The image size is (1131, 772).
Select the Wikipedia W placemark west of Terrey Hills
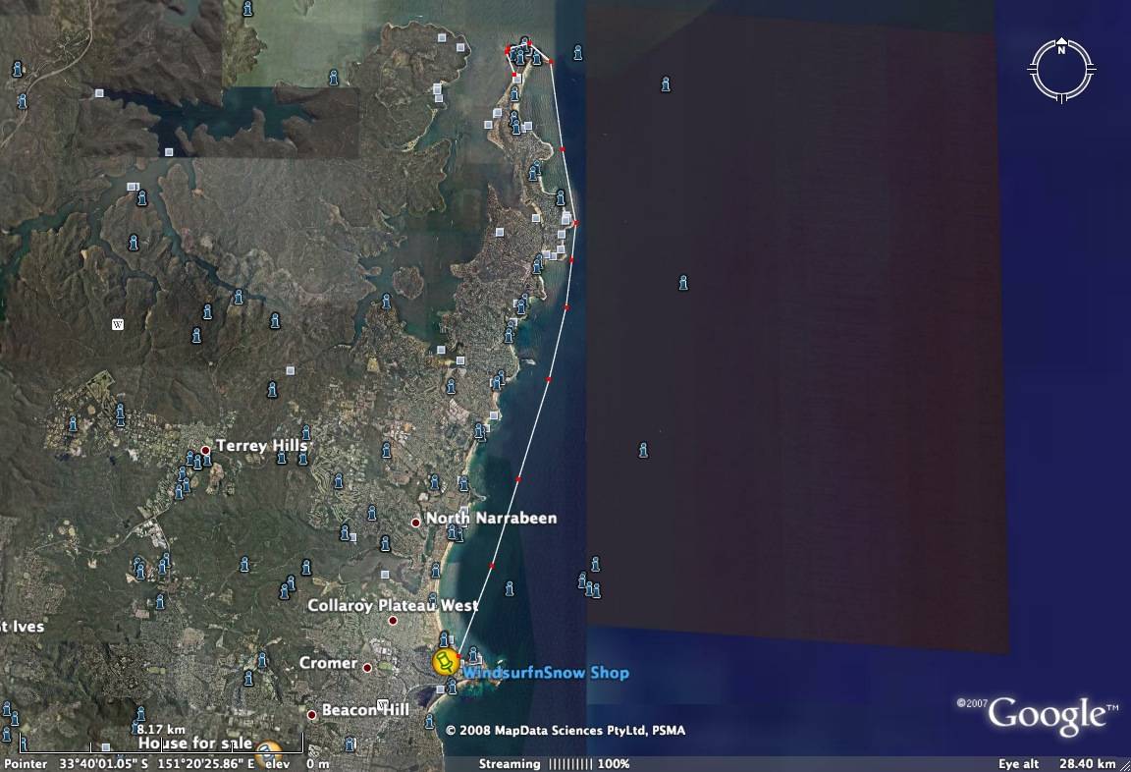116,322
